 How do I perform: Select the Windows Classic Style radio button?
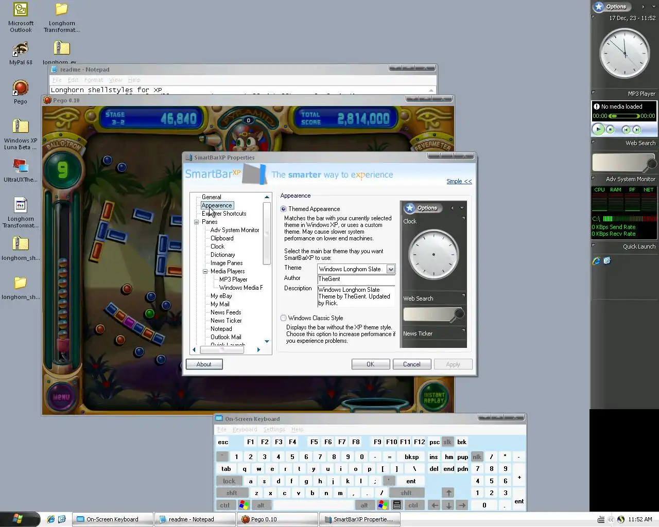283,318
